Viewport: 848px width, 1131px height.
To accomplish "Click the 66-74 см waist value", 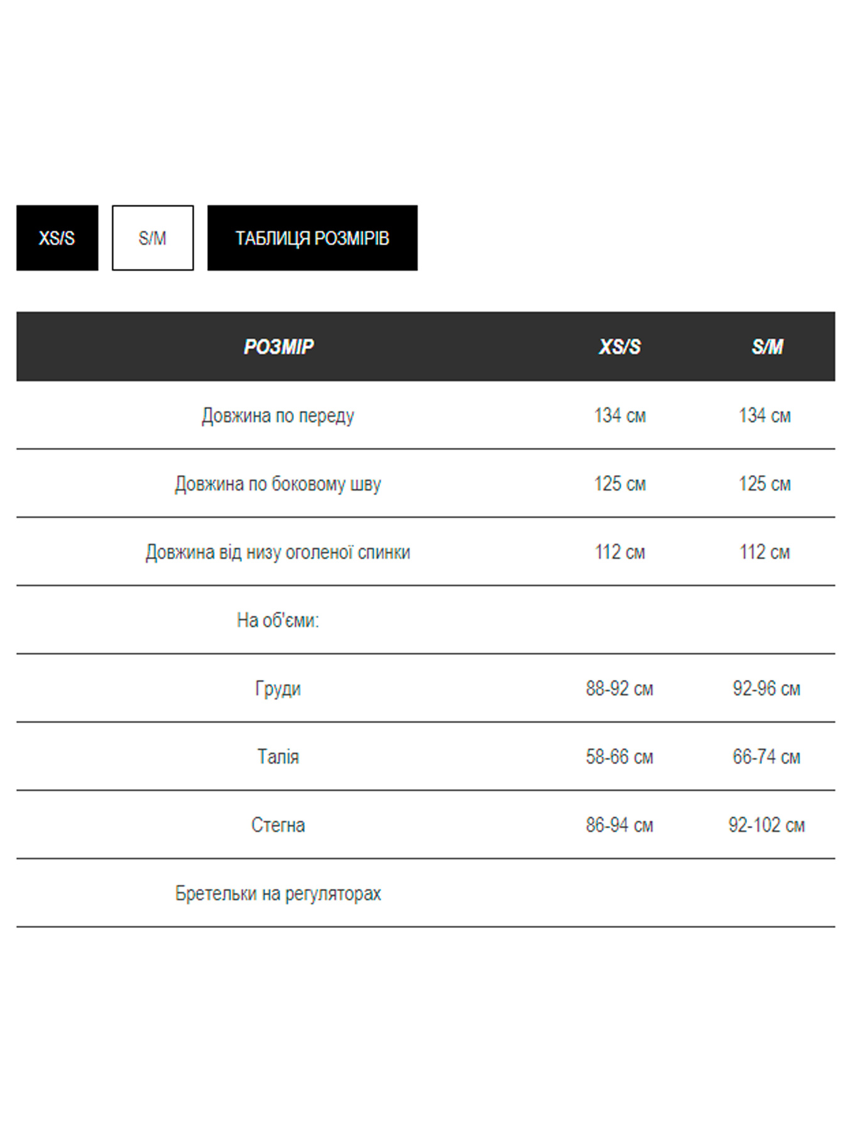I will [766, 757].
